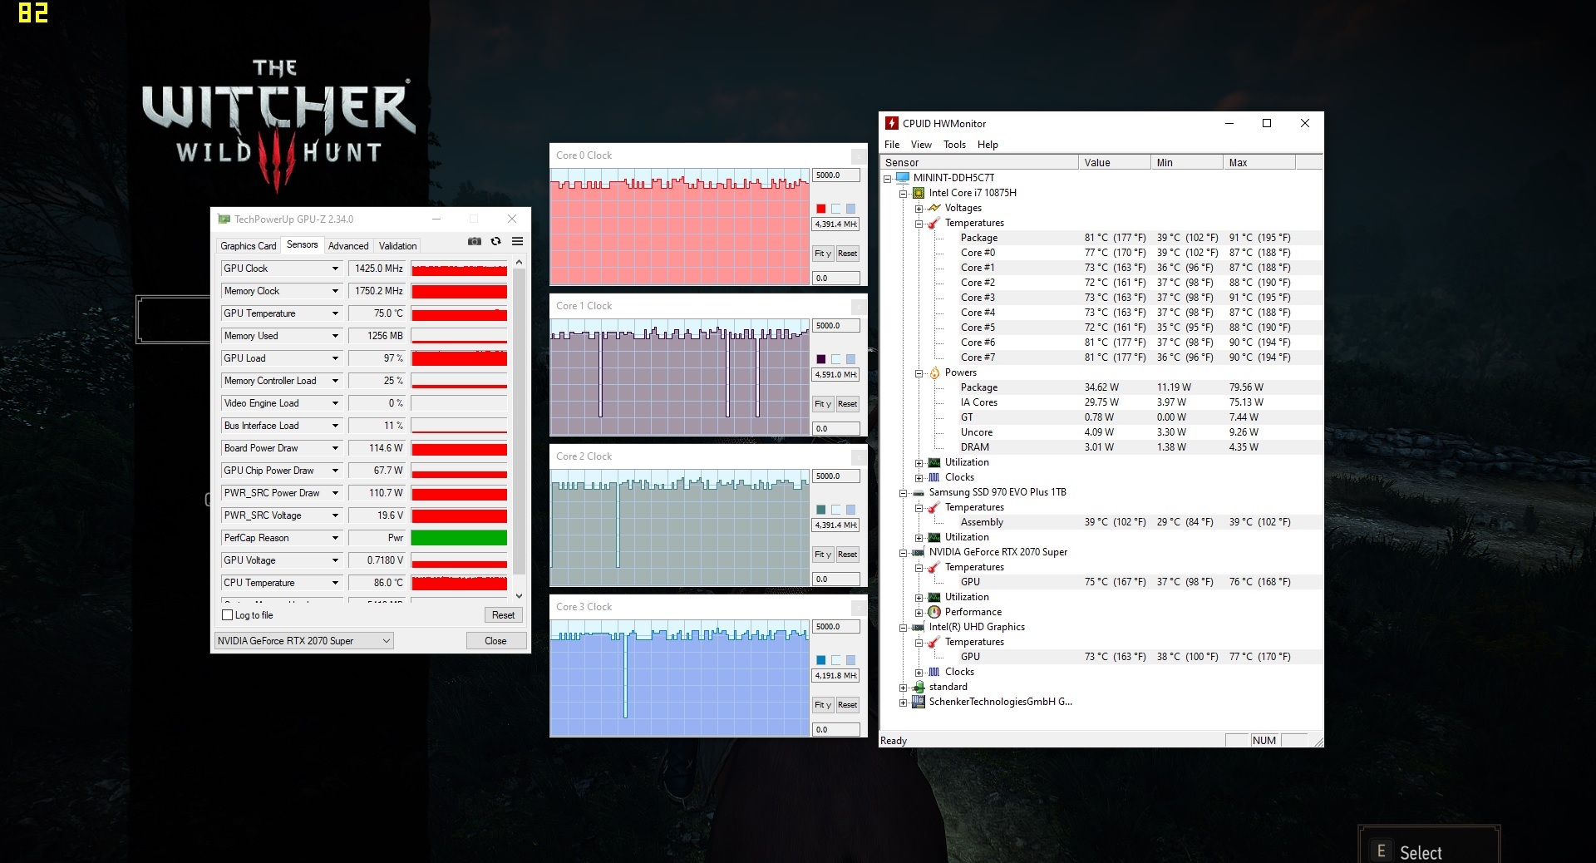The height and width of the screenshot is (863, 1596).
Task: Expand the SchenkerTechnologiesGmbH tree node
Action: (904, 703)
